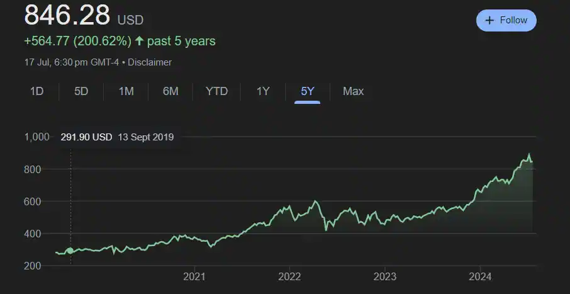The width and height of the screenshot is (570, 294).
Task: Click the +564.77 (200.62%) change text
Action: tap(78, 41)
